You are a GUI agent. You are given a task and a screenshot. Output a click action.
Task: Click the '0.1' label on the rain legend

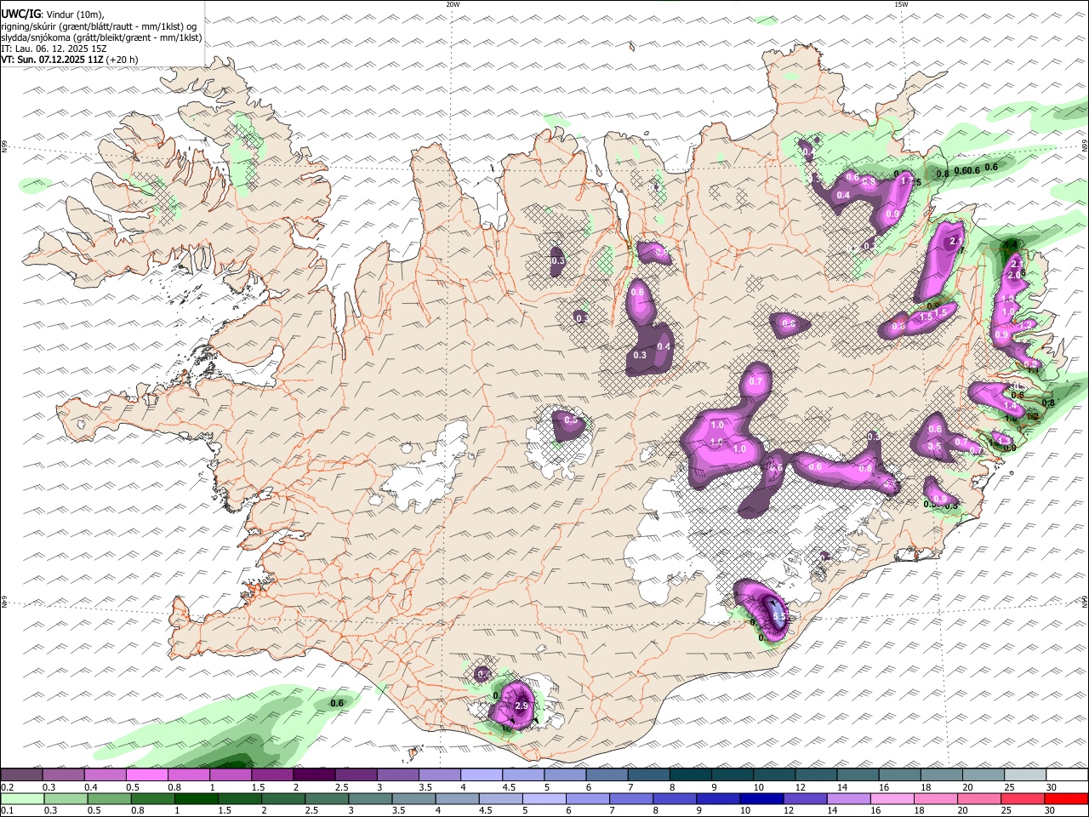pyautogui.click(x=9, y=810)
